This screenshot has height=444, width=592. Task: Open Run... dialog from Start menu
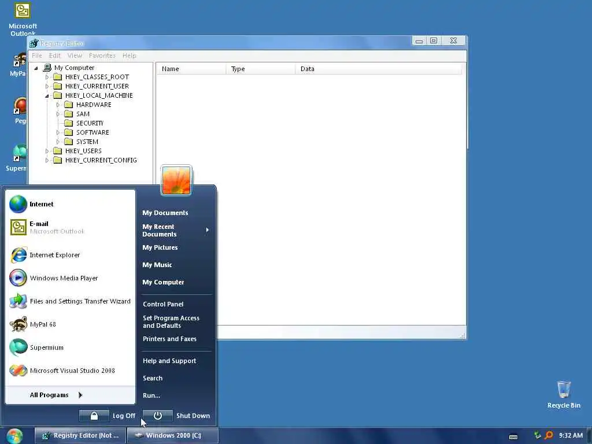coord(151,395)
